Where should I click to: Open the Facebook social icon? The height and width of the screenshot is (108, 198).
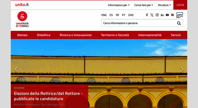point(147,15)
